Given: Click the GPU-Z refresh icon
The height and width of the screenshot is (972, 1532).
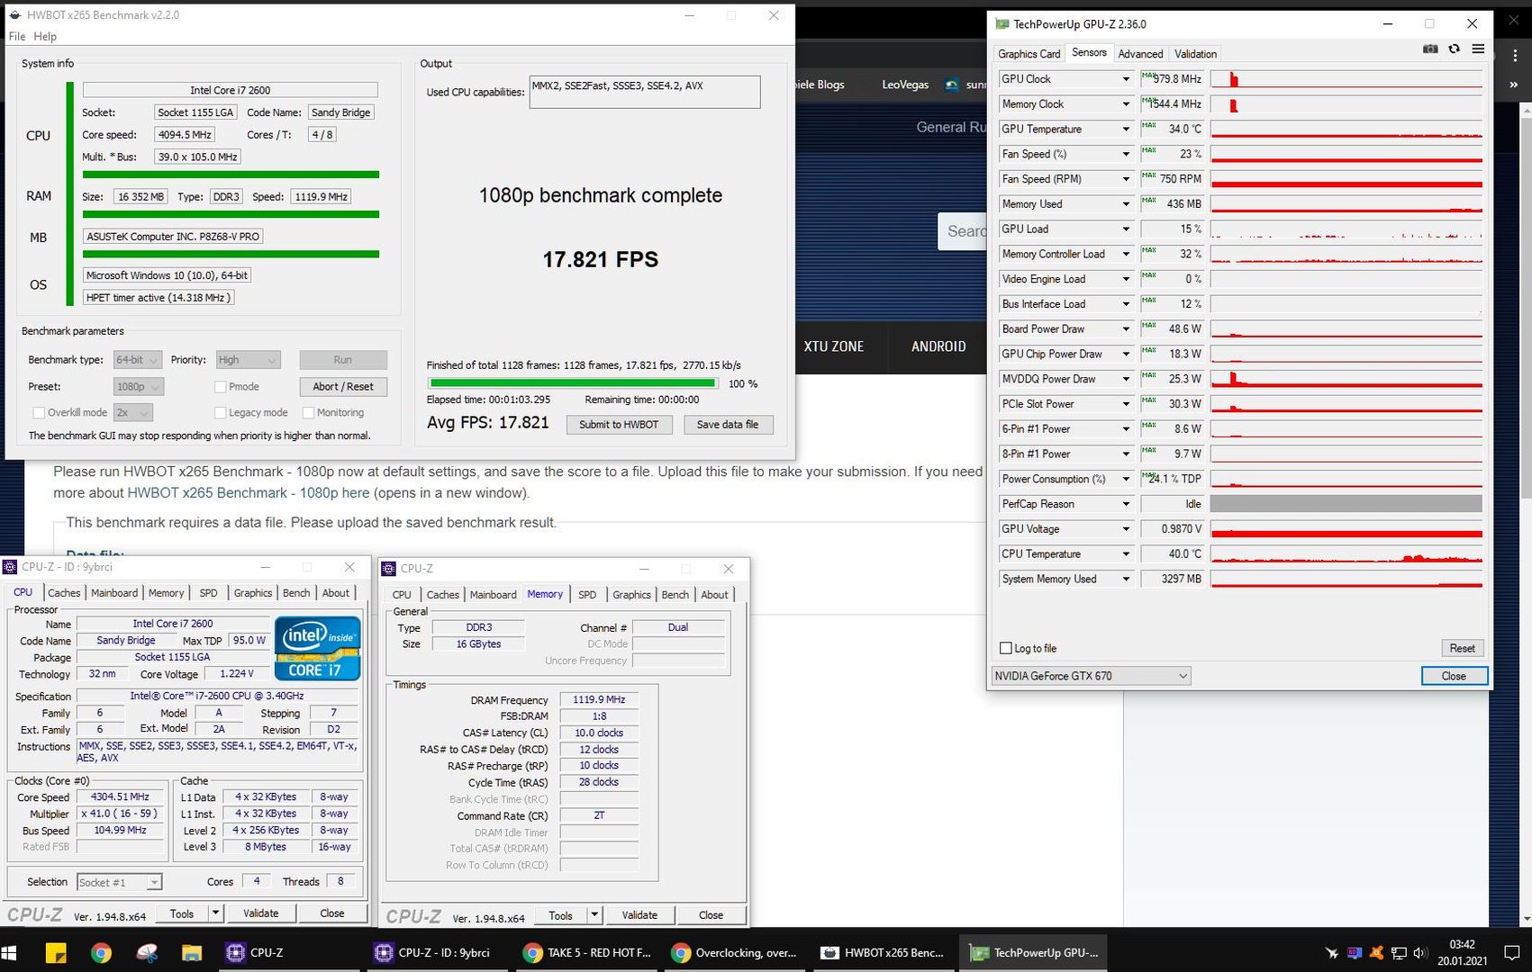Looking at the screenshot, I should (x=1454, y=49).
